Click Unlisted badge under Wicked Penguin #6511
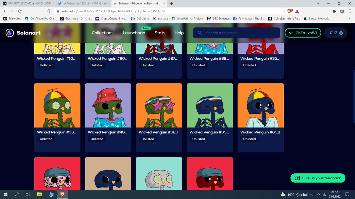The image size is (355, 199). tap(249, 139)
